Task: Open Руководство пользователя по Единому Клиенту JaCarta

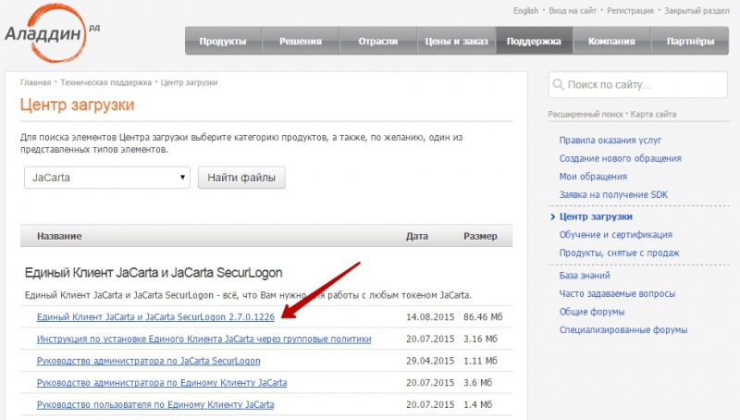Action: coord(155,405)
